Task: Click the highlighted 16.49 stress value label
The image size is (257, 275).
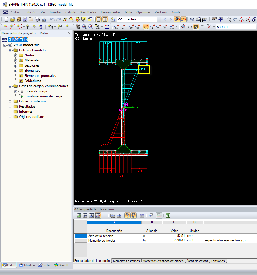Action: 144,69
